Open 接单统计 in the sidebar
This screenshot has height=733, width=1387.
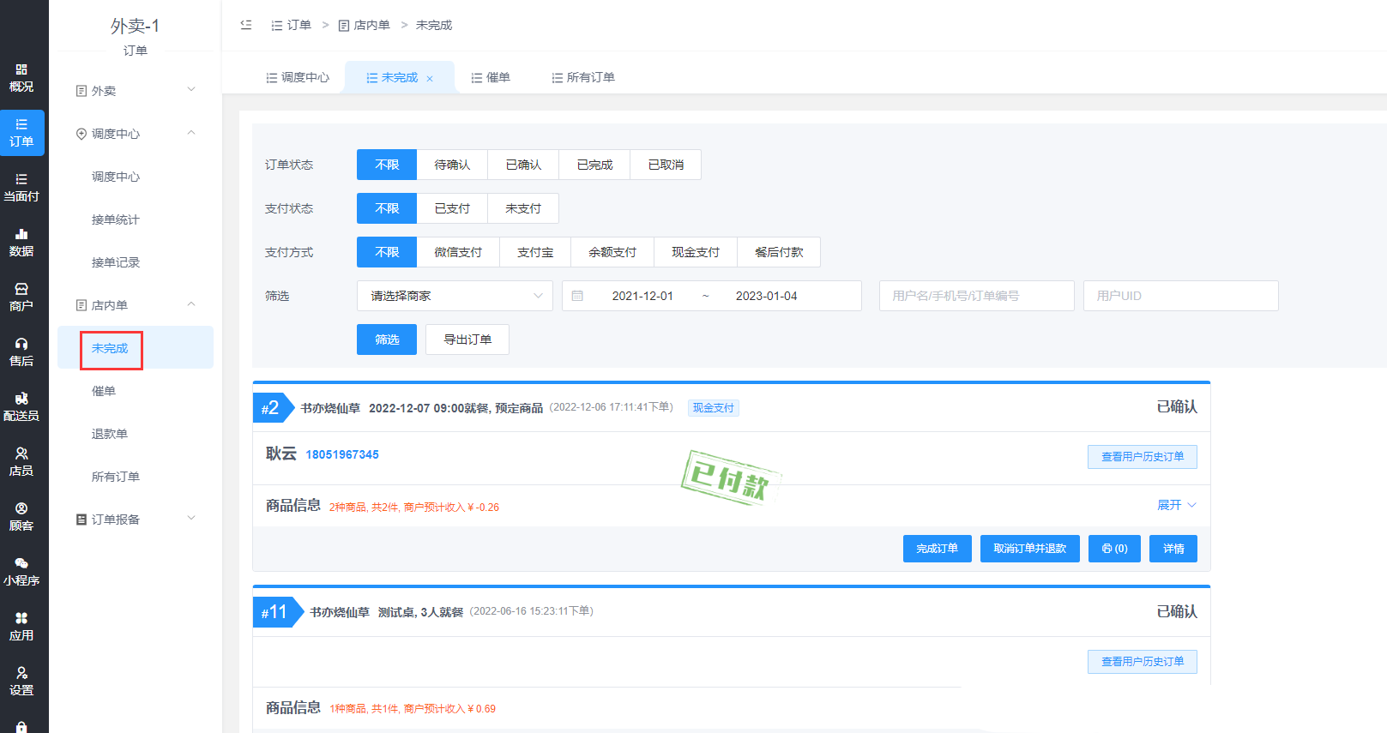(x=116, y=219)
